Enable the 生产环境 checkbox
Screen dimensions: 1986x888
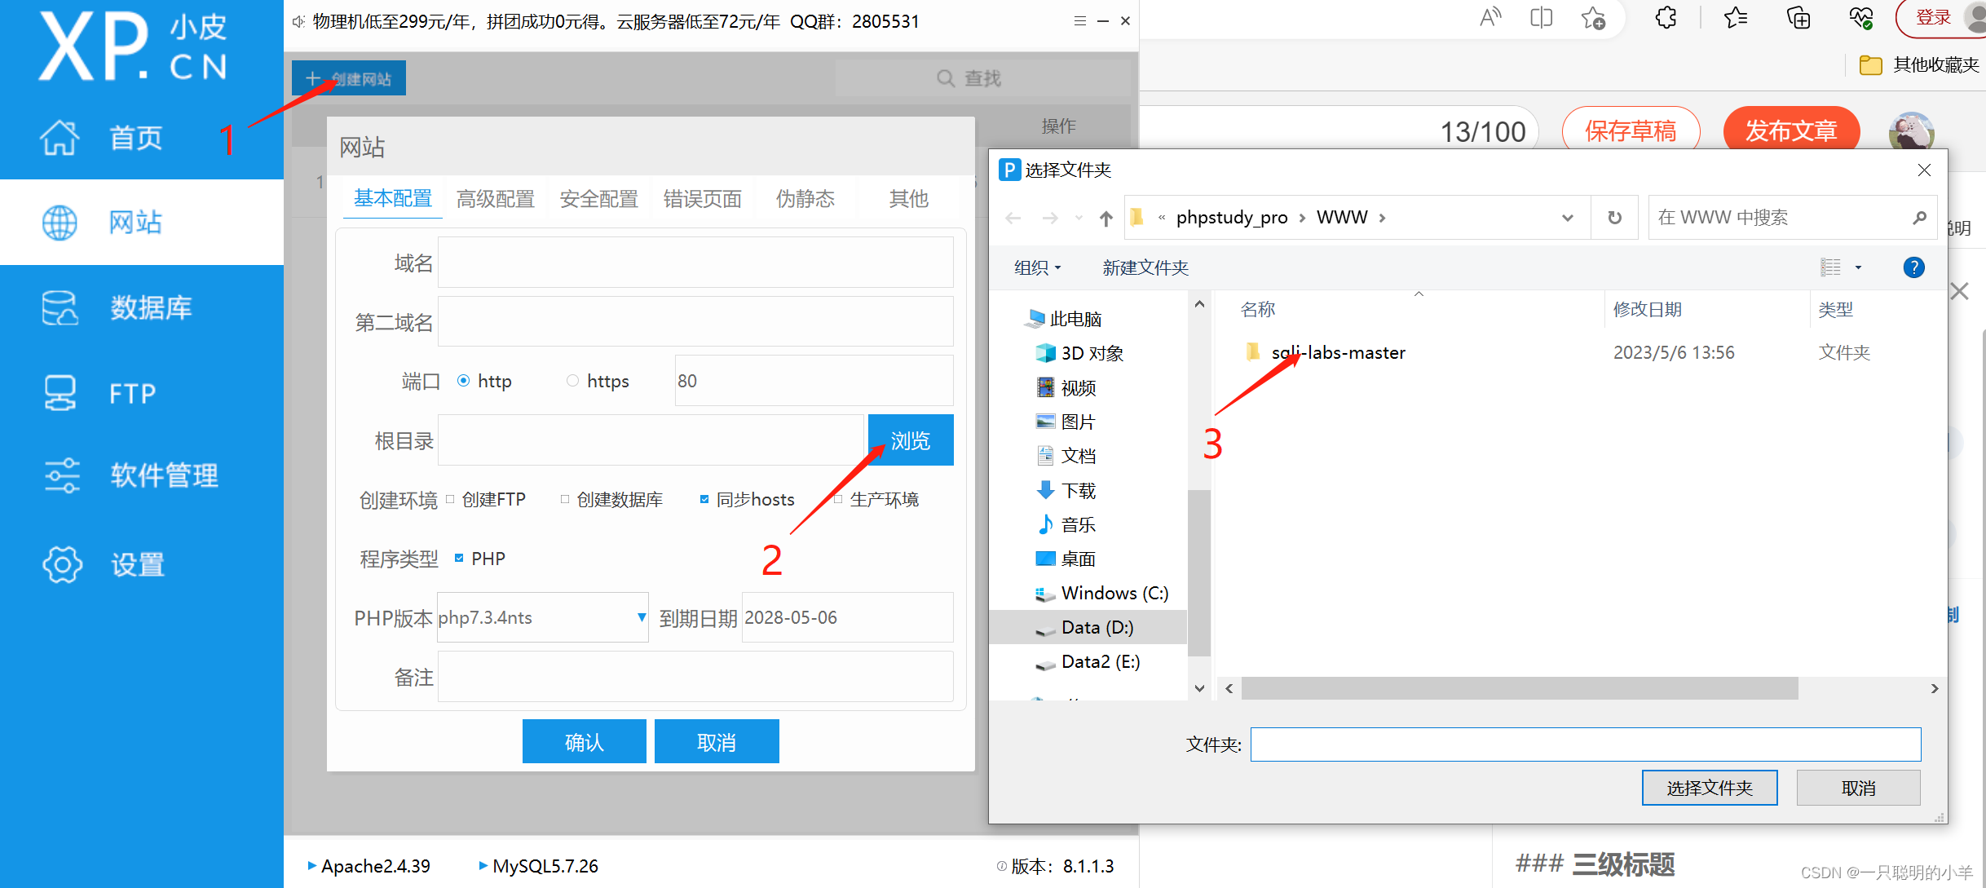(x=838, y=499)
